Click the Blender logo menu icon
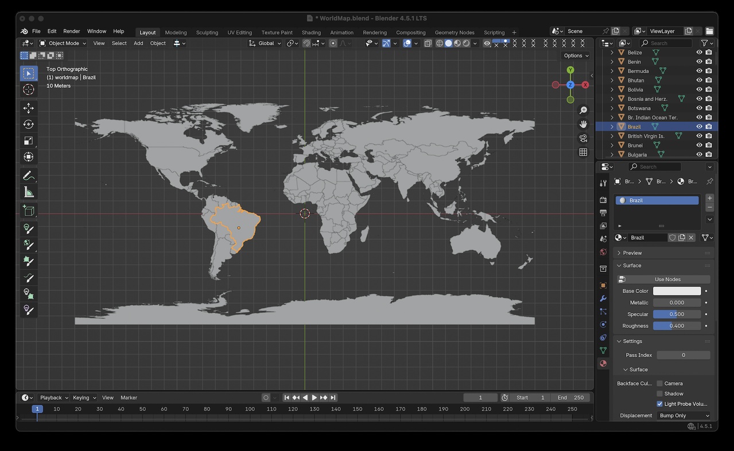Viewport: 734px width, 451px height. coord(24,32)
